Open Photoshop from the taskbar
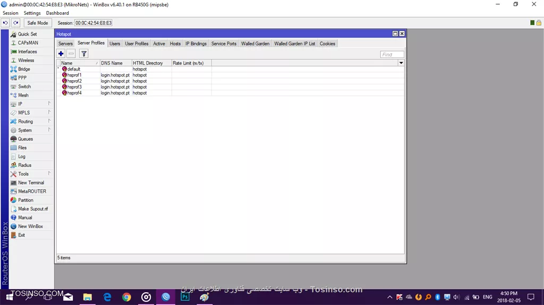The image size is (544, 305). click(185, 297)
